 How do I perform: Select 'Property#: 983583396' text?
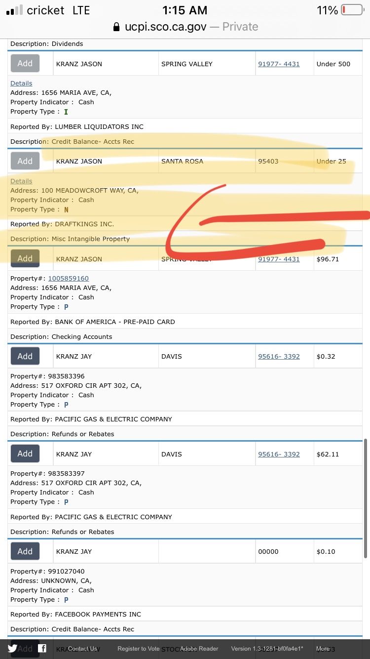point(47,376)
